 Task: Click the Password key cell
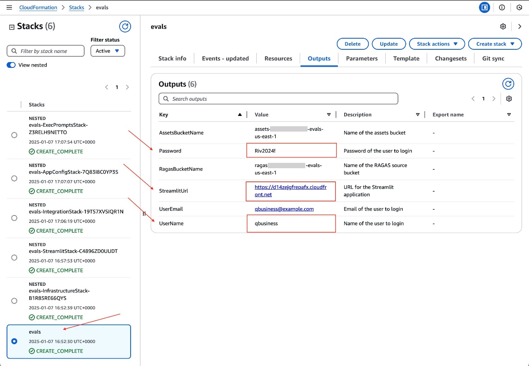click(x=170, y=151)
